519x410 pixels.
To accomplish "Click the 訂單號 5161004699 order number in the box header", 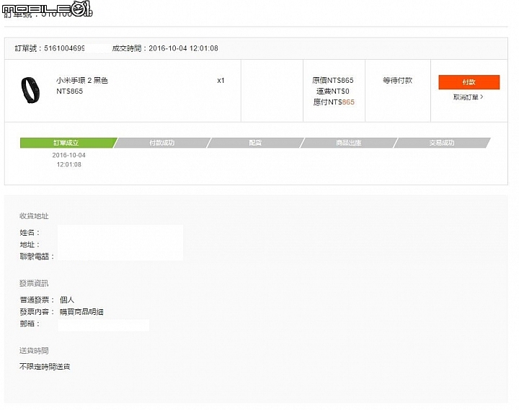I will 50,48.
